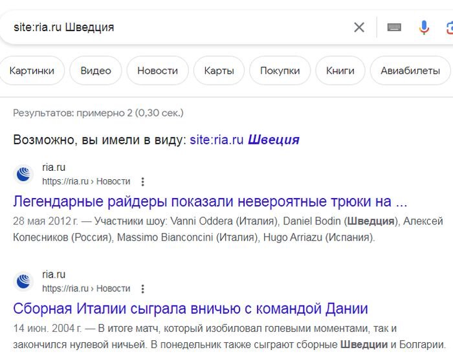Image resolution: width=453 pixels, height=363 pixels.
Task: Switch to the Карты tab
Action: (x=219, y=71)
